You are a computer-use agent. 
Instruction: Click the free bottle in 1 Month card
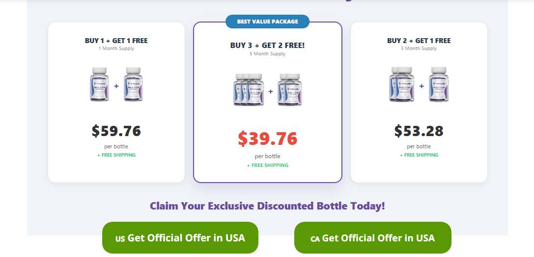133,85
